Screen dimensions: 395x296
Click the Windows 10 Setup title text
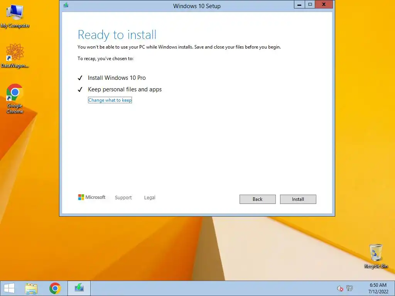[x=197, y=6]
